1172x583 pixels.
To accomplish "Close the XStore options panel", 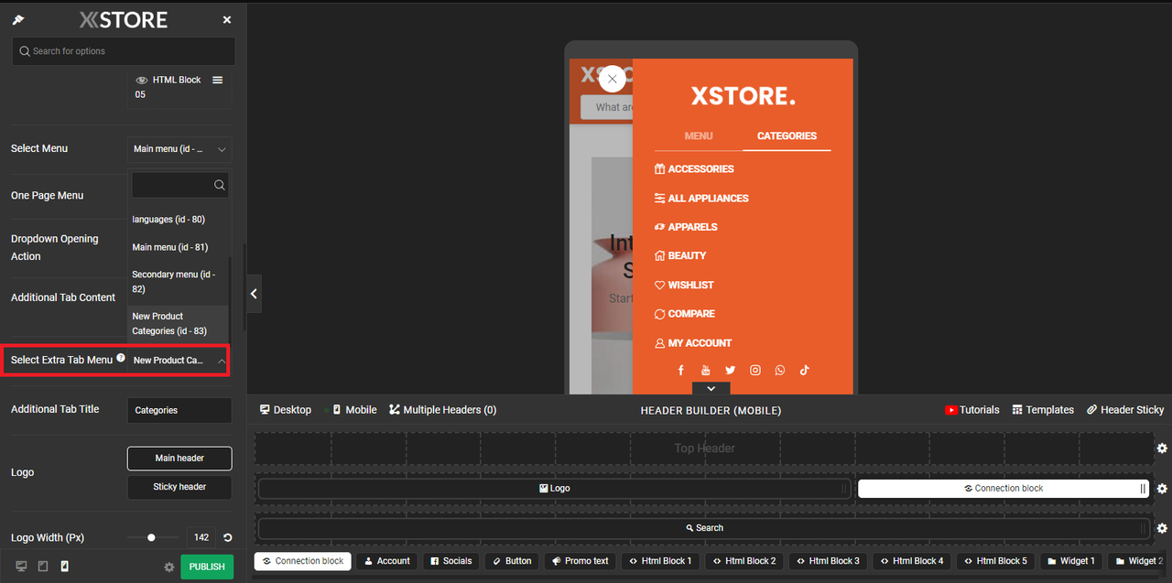I will (x=227, y=20).
